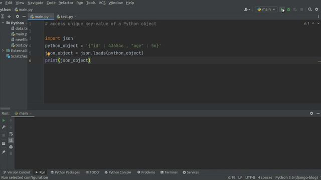Screen dimensions: 321x180
Task: Select test.py in project tree
Action: click(20, 45)
